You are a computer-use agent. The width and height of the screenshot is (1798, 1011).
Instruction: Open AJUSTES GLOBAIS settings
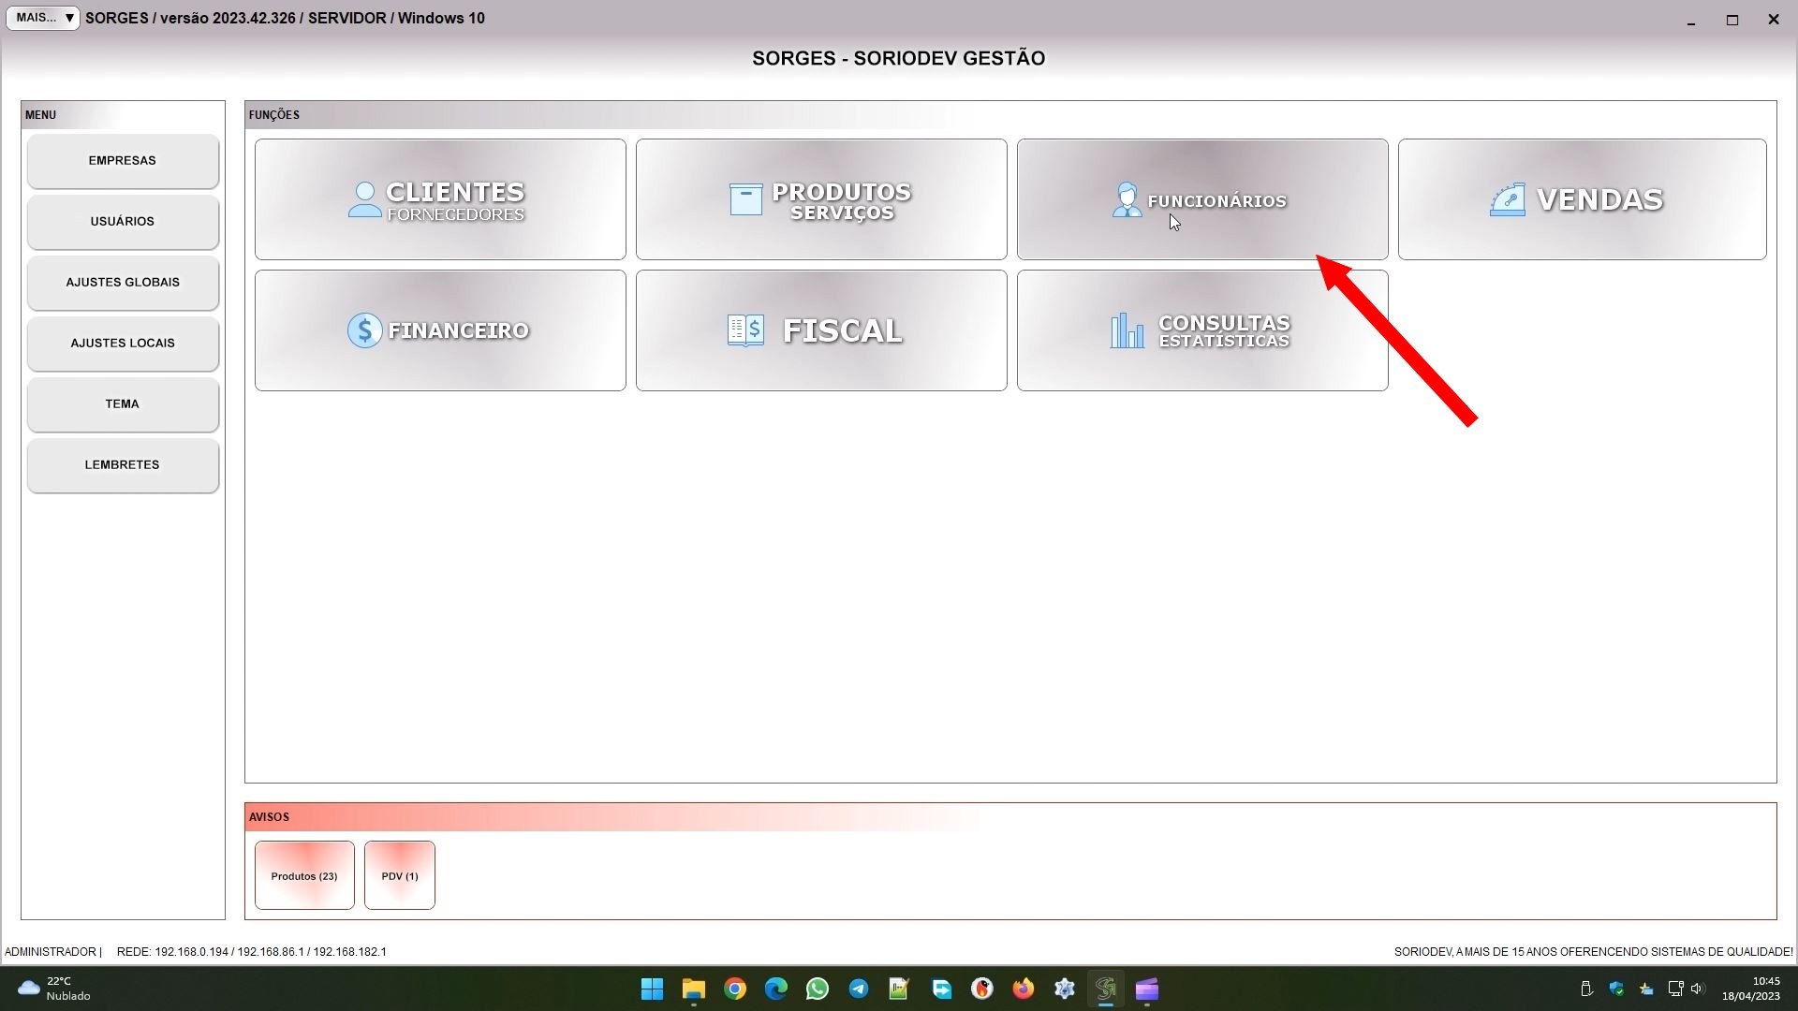[123, 283]
